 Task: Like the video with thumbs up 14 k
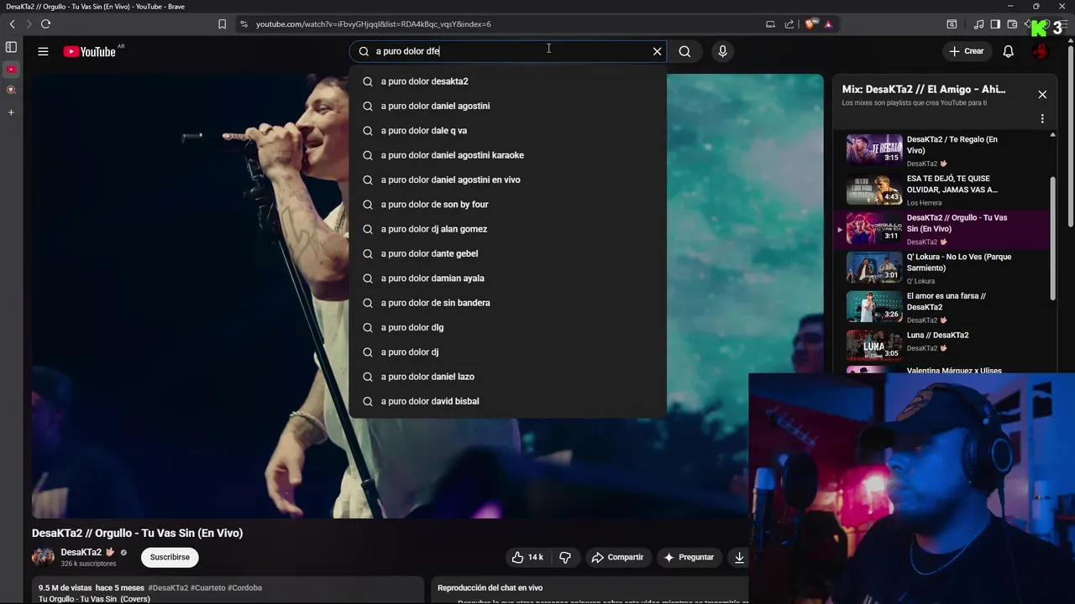(527, 557)
